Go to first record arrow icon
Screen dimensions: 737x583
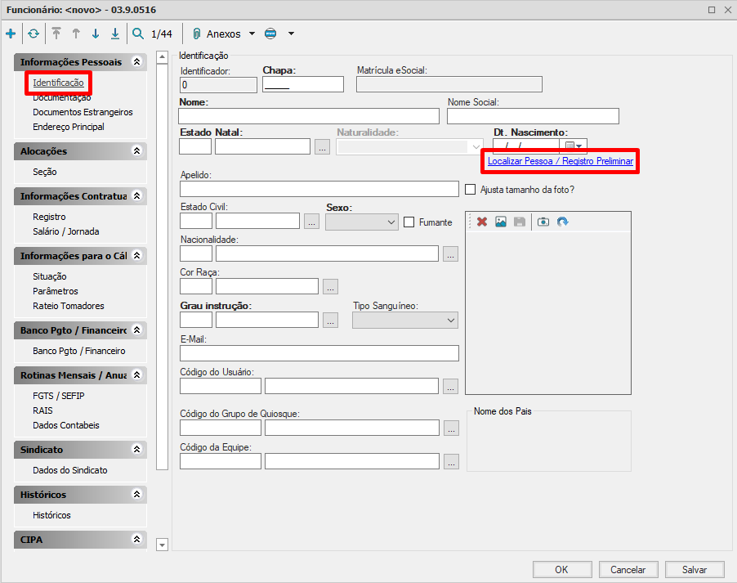[56, 34]
